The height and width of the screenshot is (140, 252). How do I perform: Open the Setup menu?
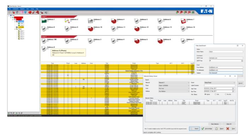pos(32,9)
